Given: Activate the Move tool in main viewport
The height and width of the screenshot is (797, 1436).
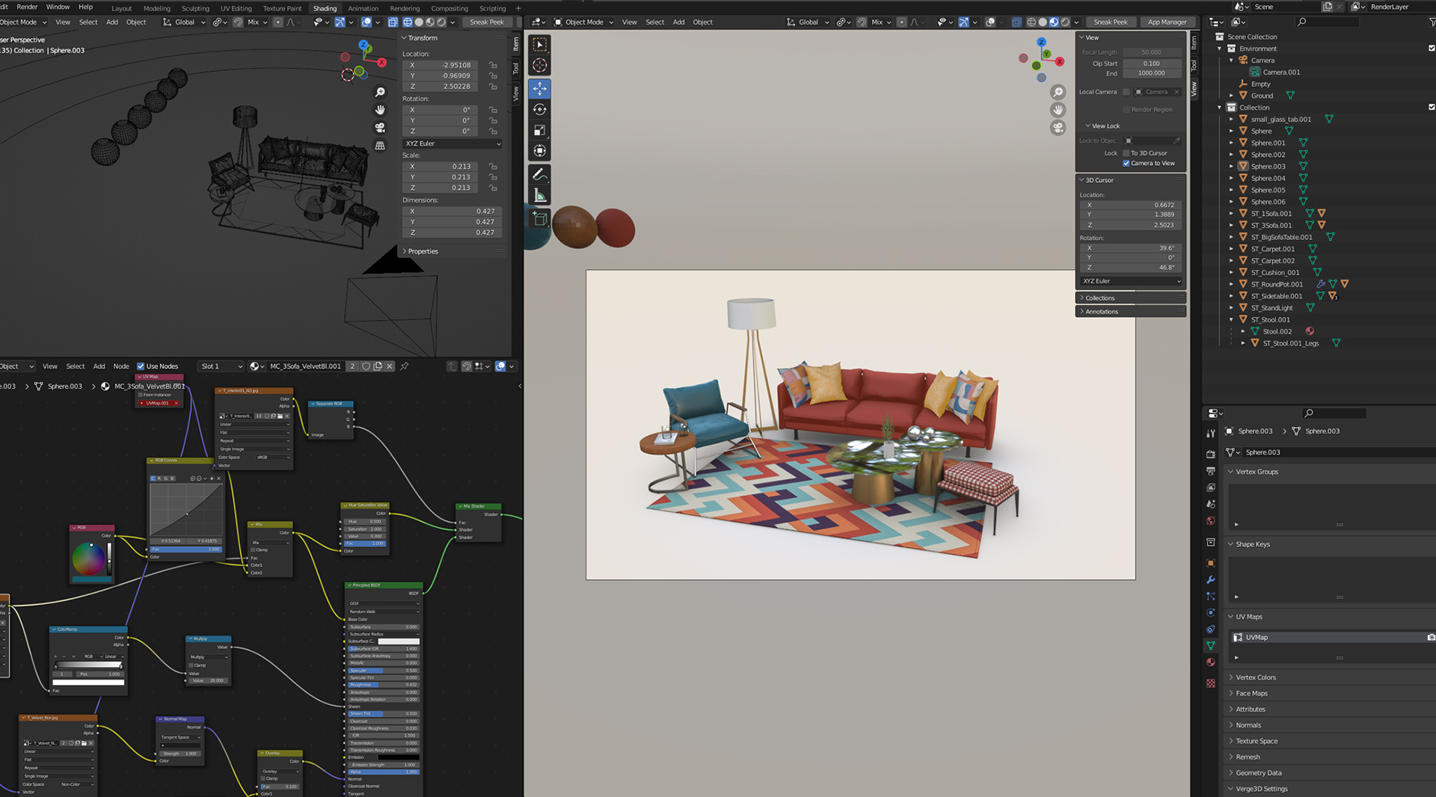Looking at the screenshot, I should (x=539, y=88).
